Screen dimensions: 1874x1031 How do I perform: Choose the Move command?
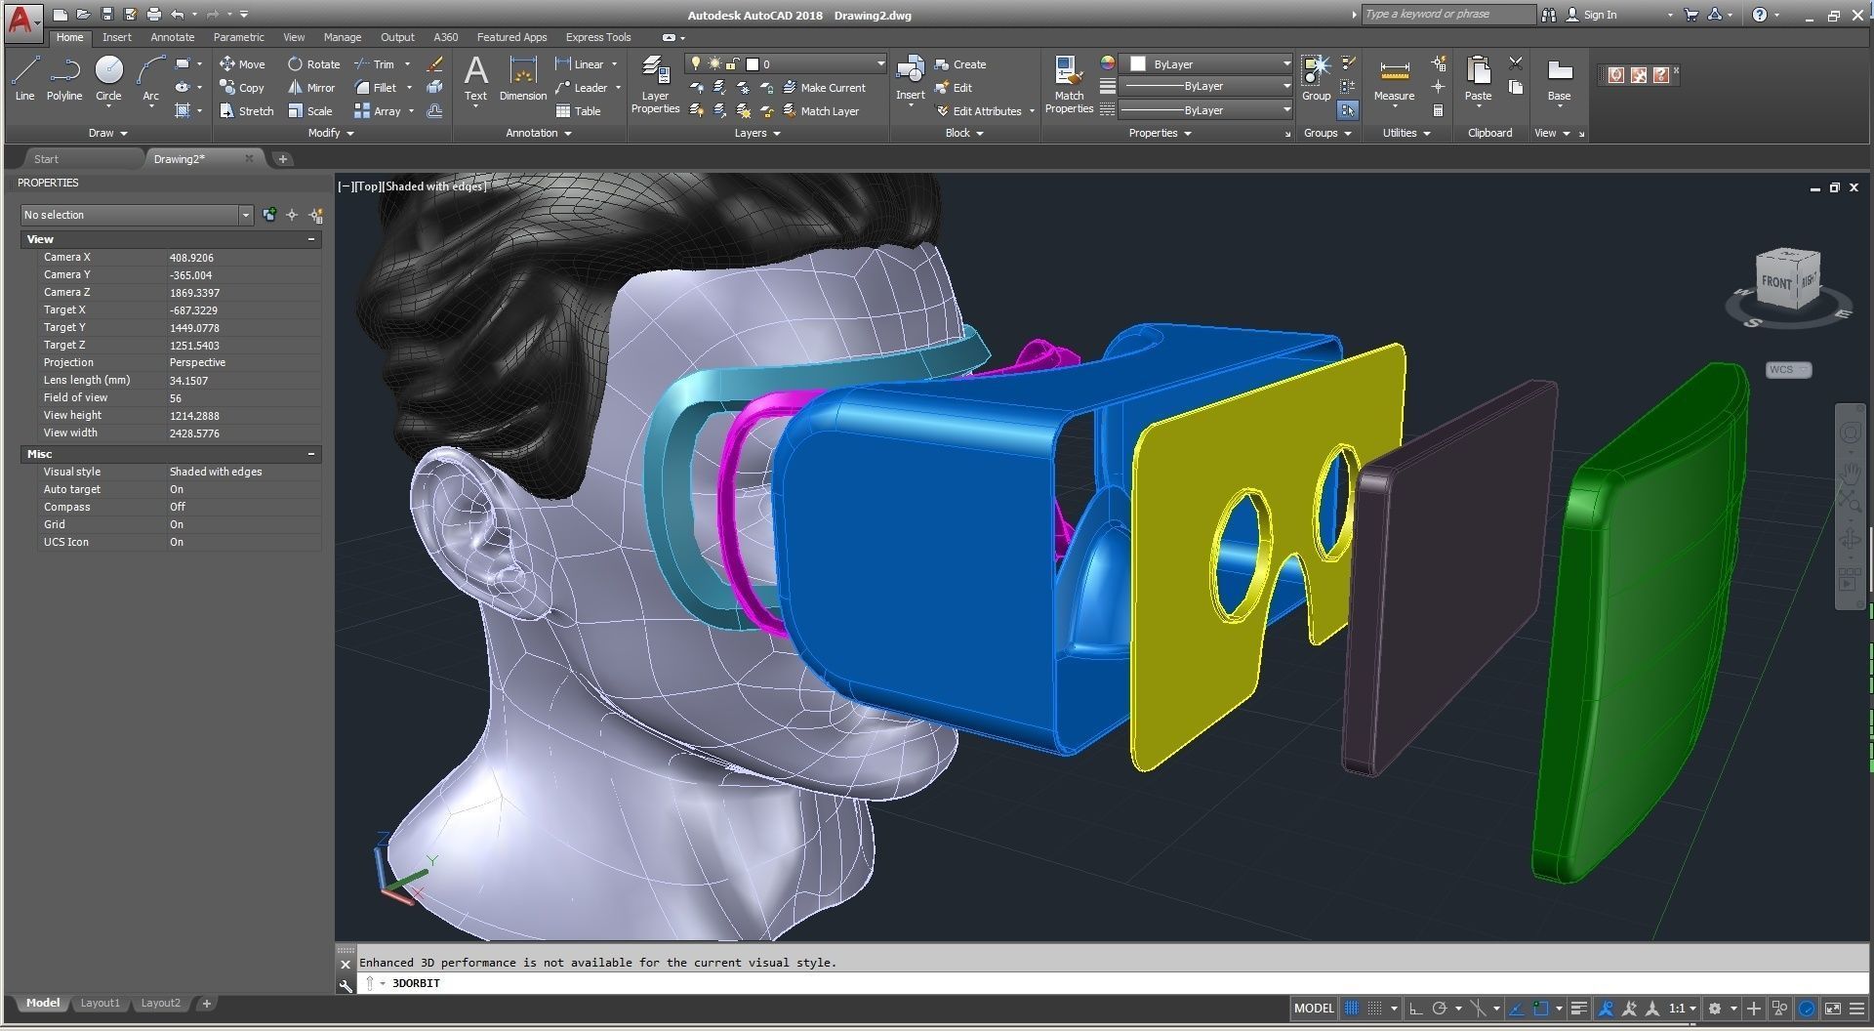click(242, 64)
